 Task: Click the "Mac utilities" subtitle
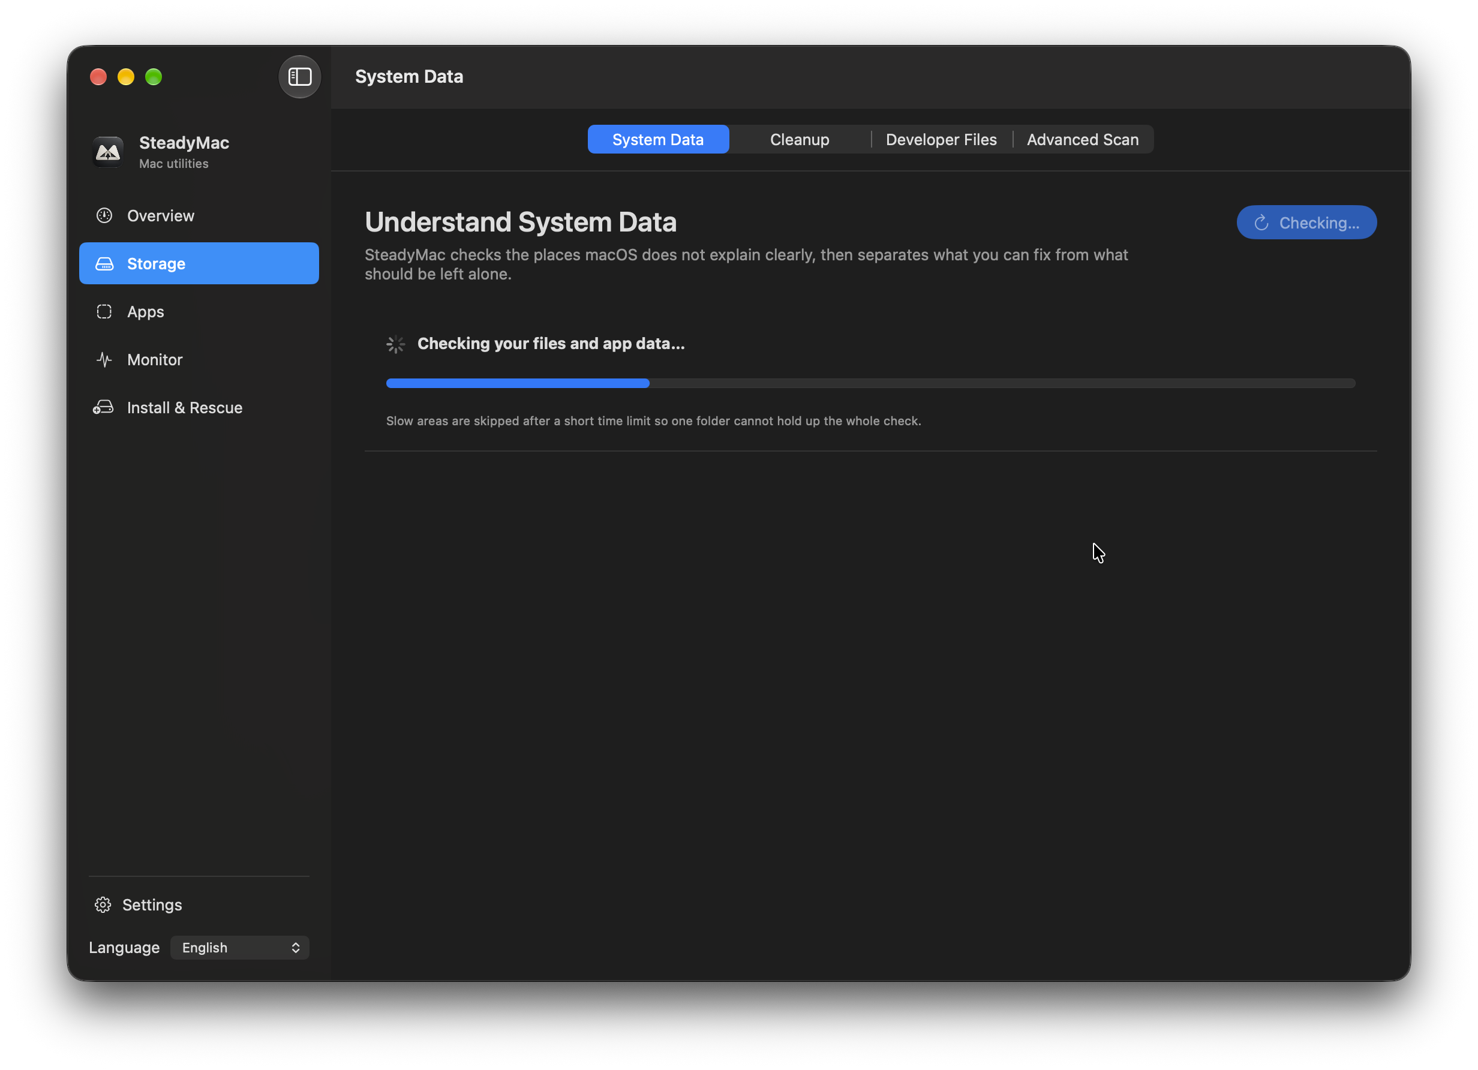point(174,164)
